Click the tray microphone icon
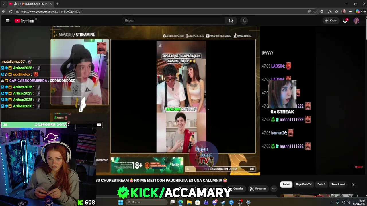This screenshot has height=206, width=367. 337,202
